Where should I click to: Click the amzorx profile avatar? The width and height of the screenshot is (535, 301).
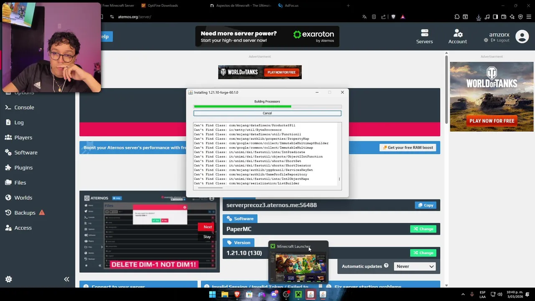point(522,36)
